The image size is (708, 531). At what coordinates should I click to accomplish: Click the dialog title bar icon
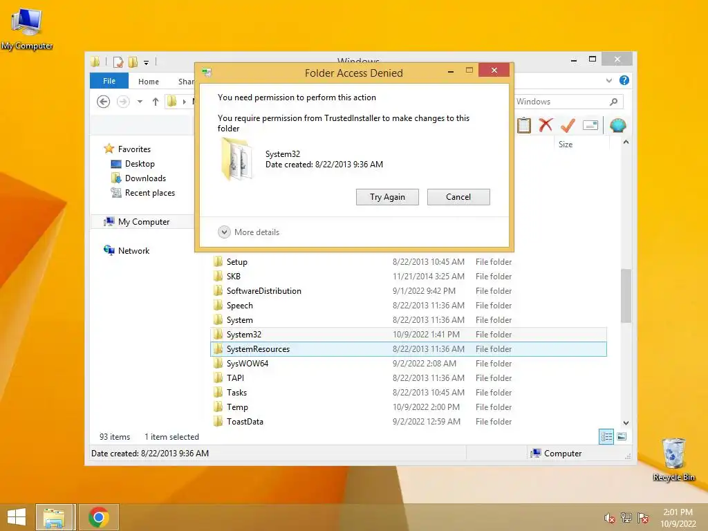click(207, 72)
